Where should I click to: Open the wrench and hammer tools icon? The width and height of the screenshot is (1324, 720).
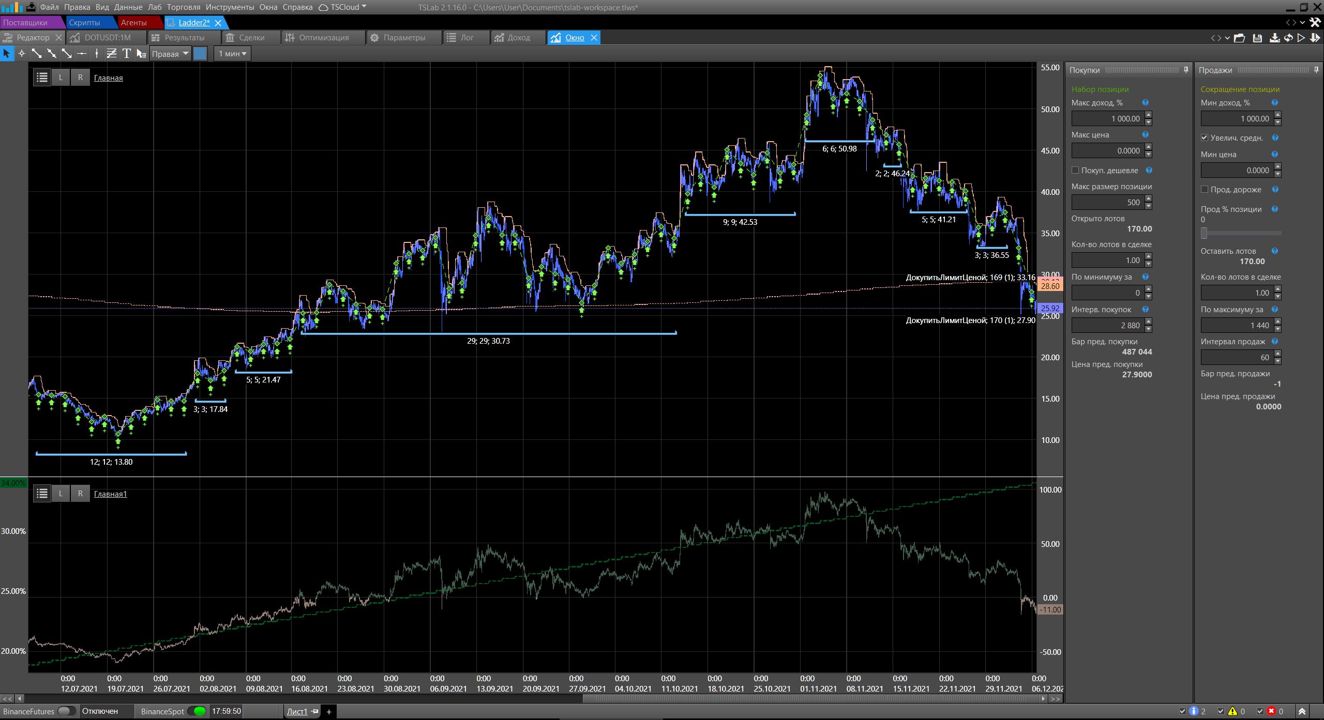click(1314, 22)
